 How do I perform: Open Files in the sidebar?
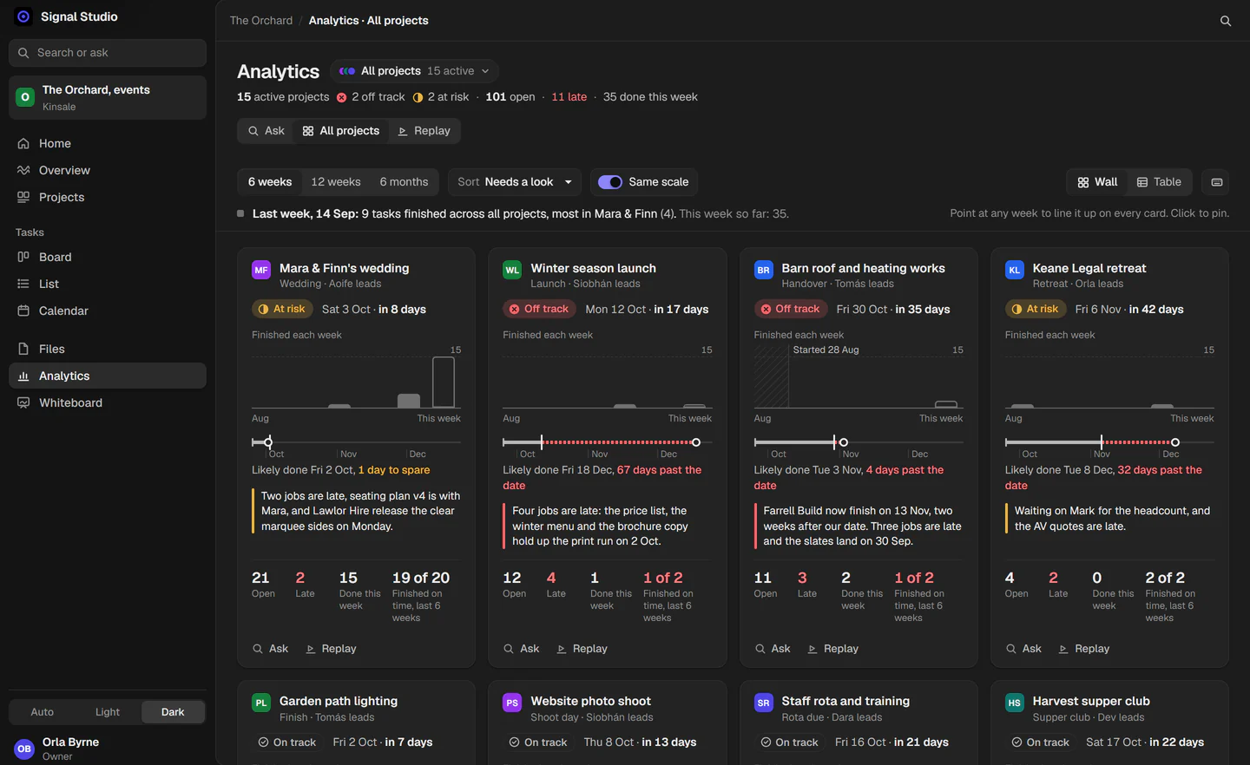(x=108, y=349)
